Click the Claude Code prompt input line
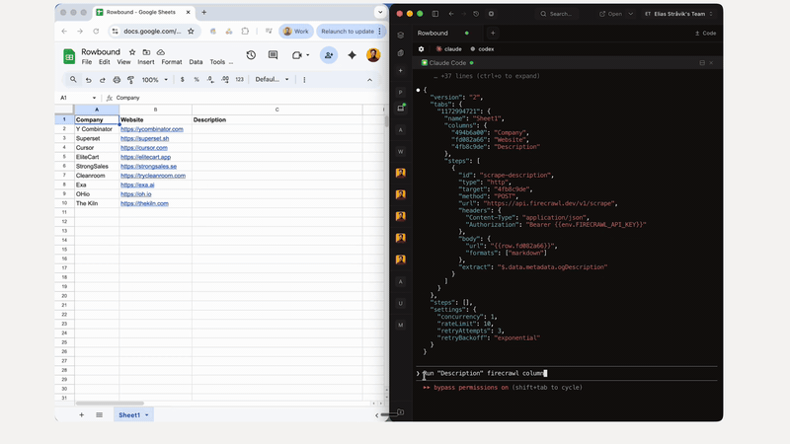Screen dimensions: 790x444 [x=567, y=373]
